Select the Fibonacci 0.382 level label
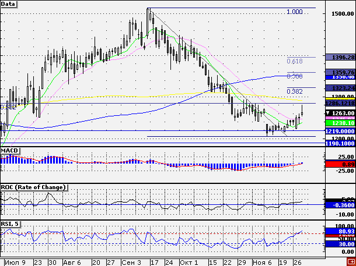 point(295,91)
